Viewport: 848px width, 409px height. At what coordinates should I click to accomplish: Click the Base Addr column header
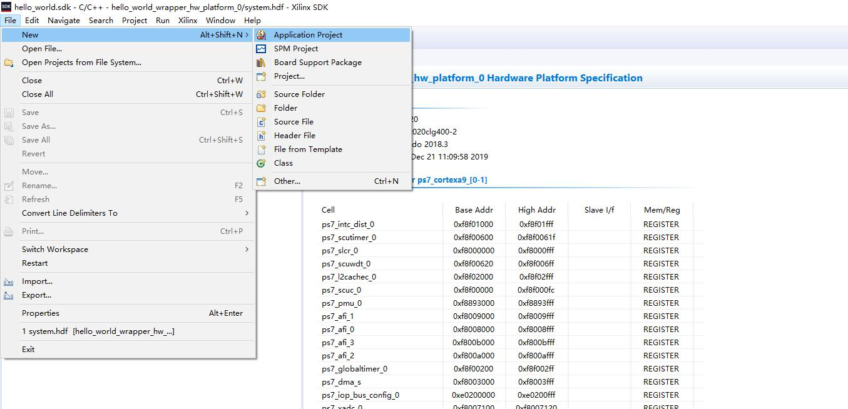(x=474, y=210)
